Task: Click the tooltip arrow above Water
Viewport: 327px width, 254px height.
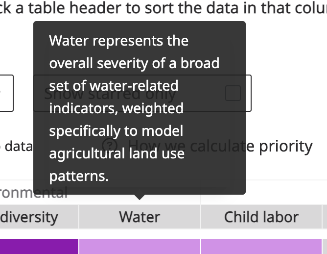Action: click(x=140, y=197)
